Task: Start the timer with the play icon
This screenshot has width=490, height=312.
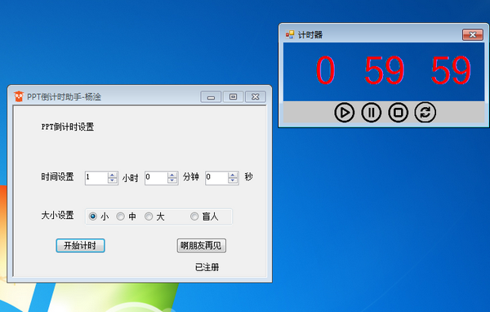Action: coord(344,112)
